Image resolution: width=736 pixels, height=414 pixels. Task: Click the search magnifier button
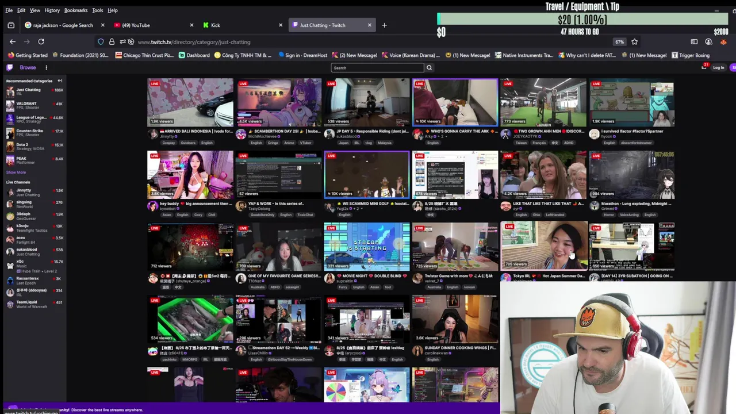coord(429,68)
